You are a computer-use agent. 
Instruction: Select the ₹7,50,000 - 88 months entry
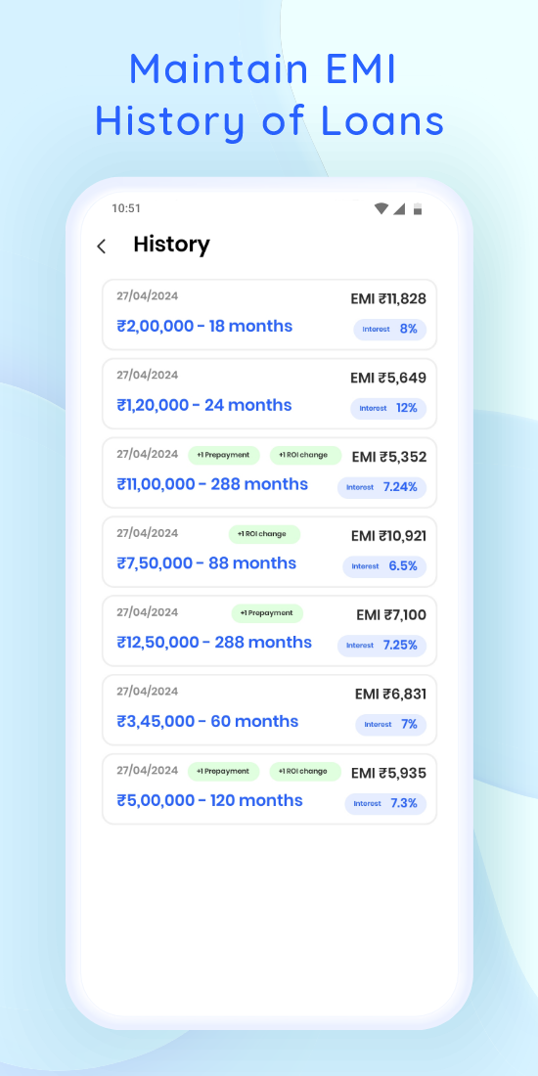(x=269, y=551)
